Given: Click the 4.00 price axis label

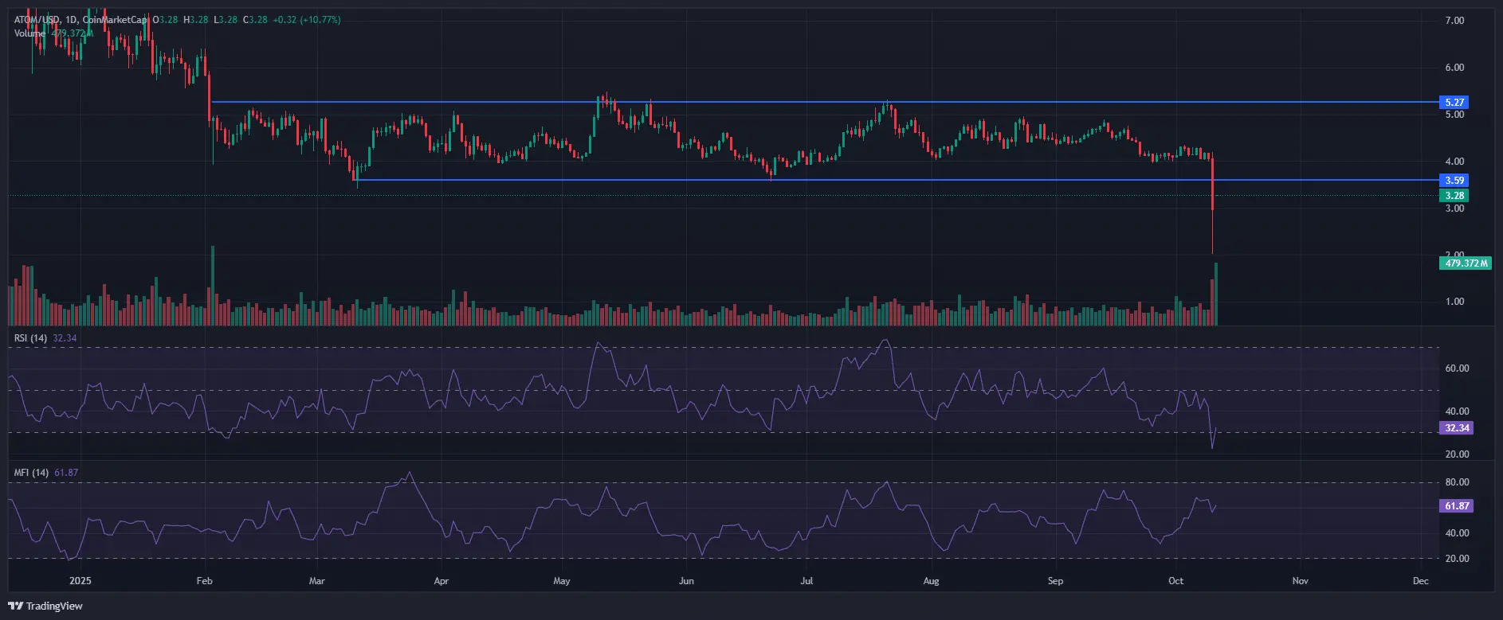Looking at the screenshot, I should click(x=1455, y=162).
